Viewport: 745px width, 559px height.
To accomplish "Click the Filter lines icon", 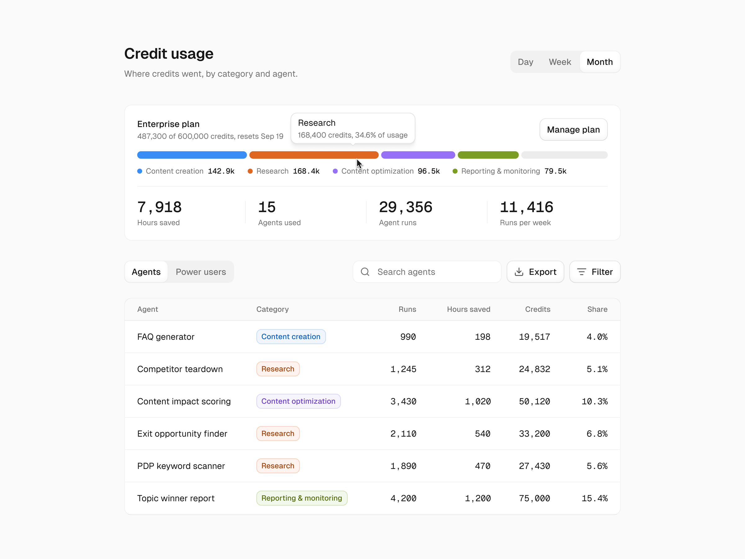I will [582, 272].
